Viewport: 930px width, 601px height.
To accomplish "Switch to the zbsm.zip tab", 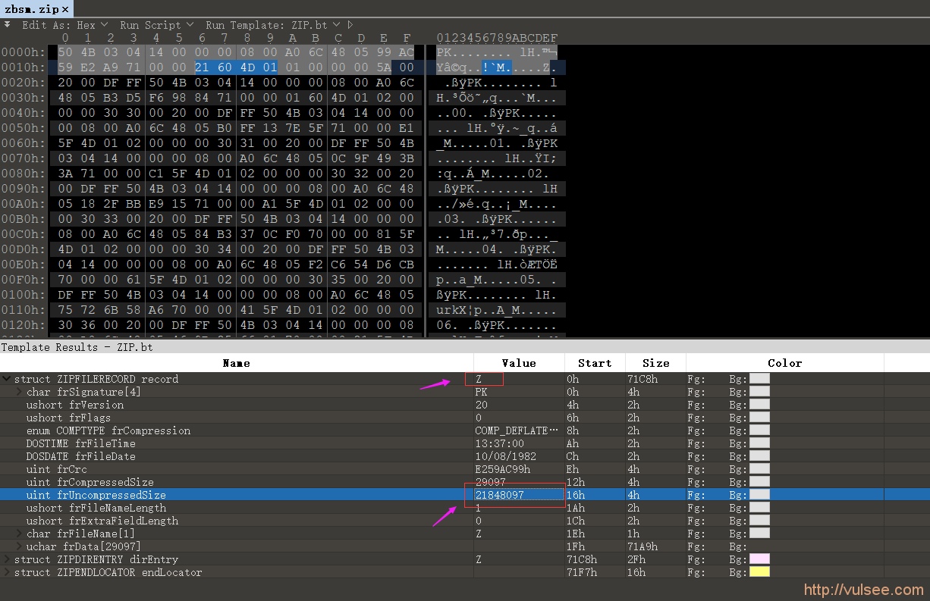I will 30,10.
